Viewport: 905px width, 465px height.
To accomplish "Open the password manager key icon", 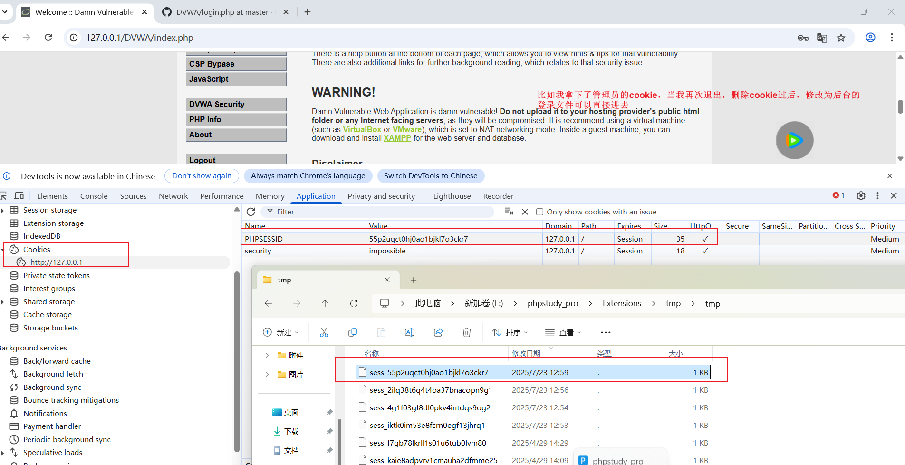I will (803, 38).
